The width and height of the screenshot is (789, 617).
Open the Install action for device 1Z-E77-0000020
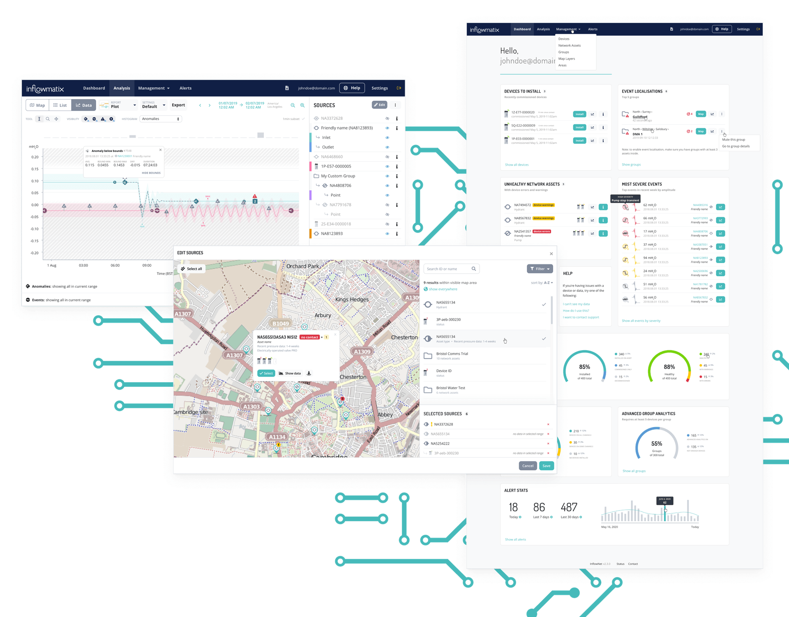pyautogui.click(x=579, y=114)
